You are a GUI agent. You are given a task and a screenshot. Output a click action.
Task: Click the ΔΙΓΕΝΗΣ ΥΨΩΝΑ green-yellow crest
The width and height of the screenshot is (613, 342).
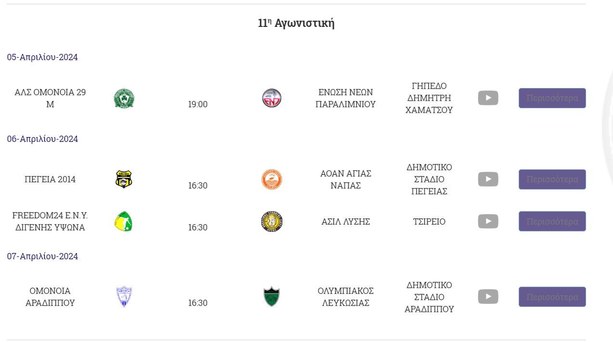[124, 222]
